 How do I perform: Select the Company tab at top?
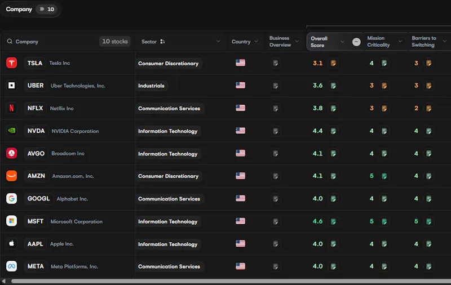[19, 9]
